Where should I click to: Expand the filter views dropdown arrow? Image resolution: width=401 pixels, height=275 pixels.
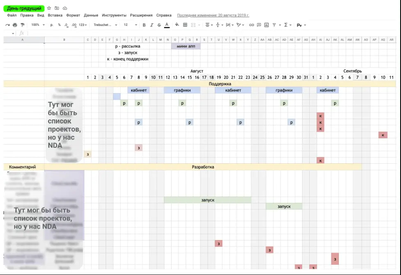pos(280,25)
